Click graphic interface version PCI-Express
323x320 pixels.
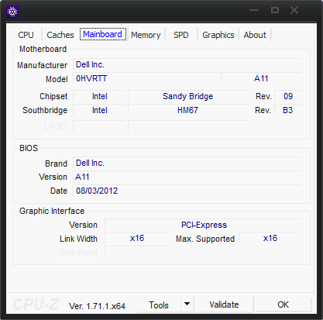tap(203, 225)
